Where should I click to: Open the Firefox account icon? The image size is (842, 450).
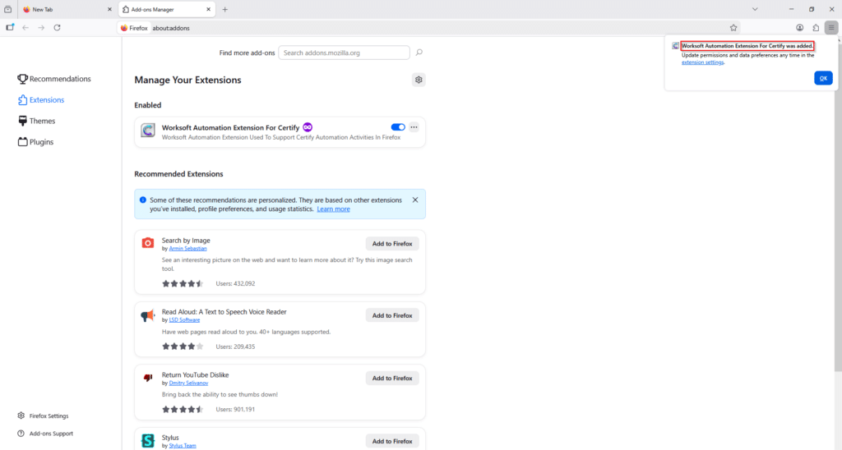tap(799, 28)
